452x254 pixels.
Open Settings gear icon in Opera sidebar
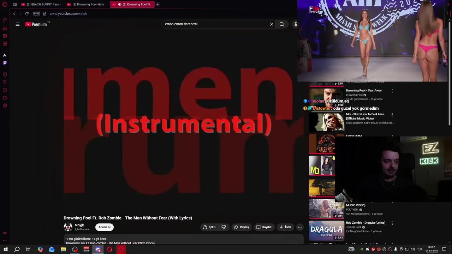click(x=5, y=105)
